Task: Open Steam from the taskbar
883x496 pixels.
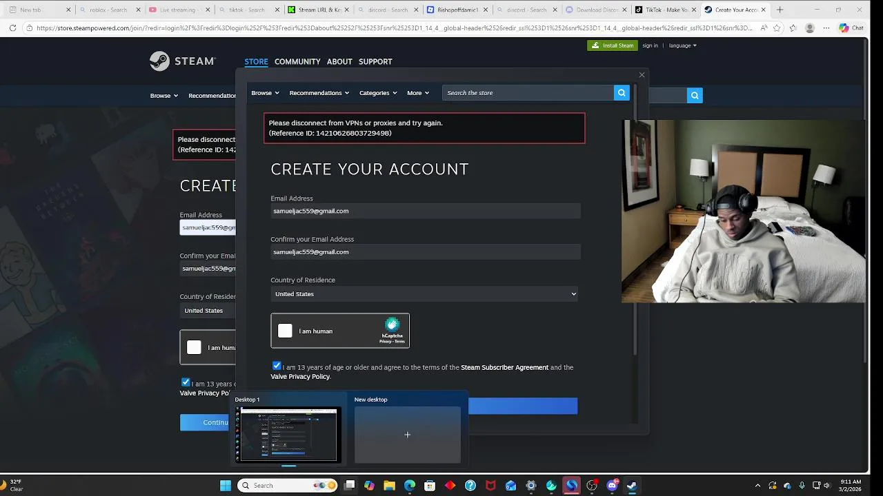Action: (632, 486)
